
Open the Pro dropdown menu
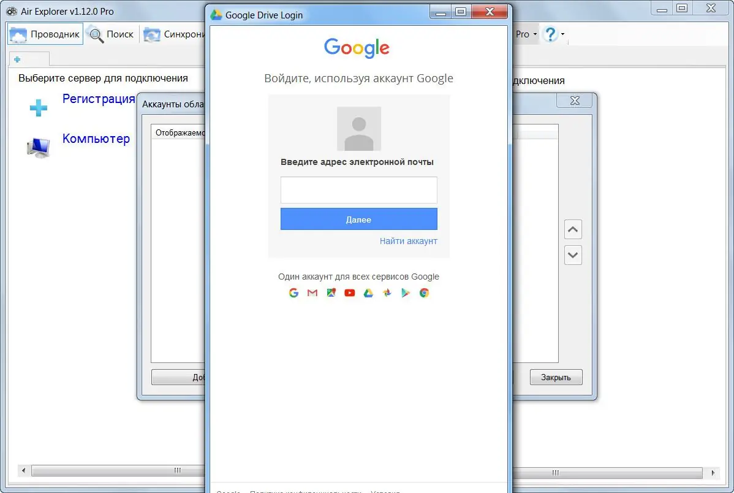click(x=526, y=34)
